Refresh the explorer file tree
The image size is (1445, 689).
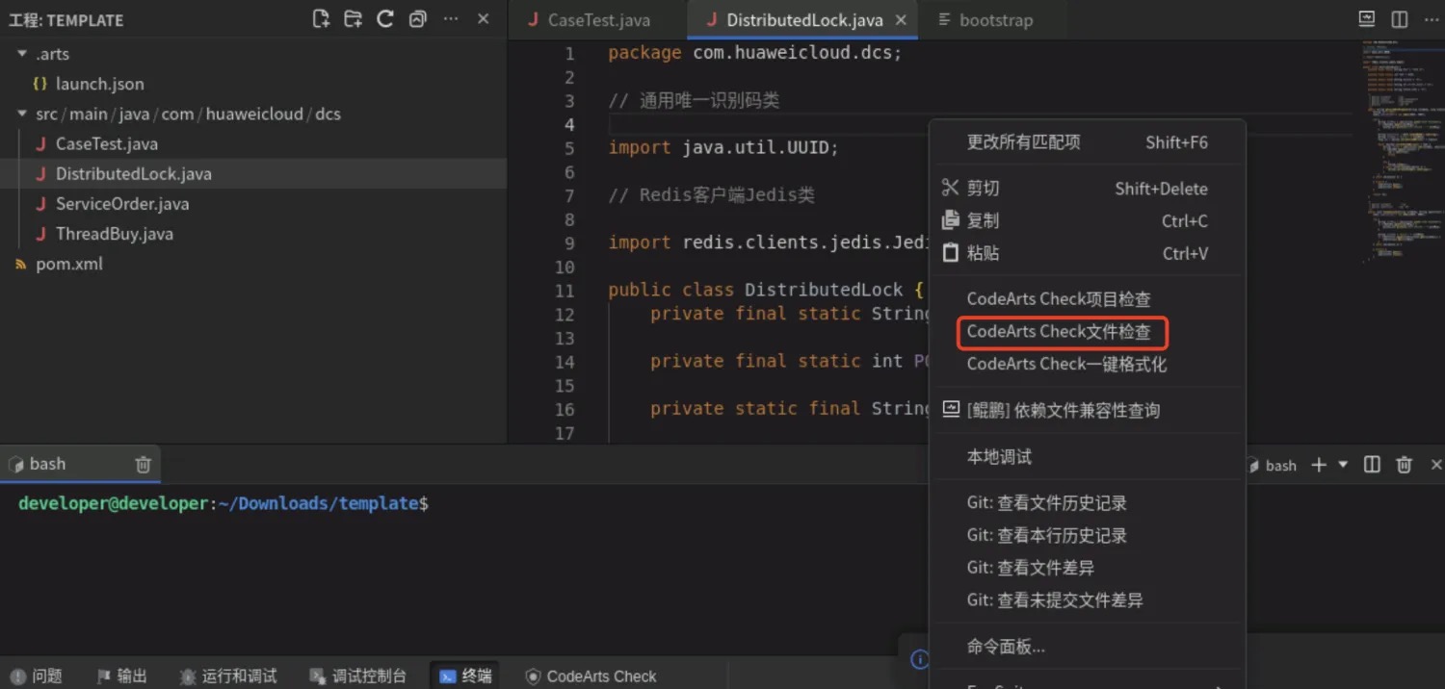point(385,19)
